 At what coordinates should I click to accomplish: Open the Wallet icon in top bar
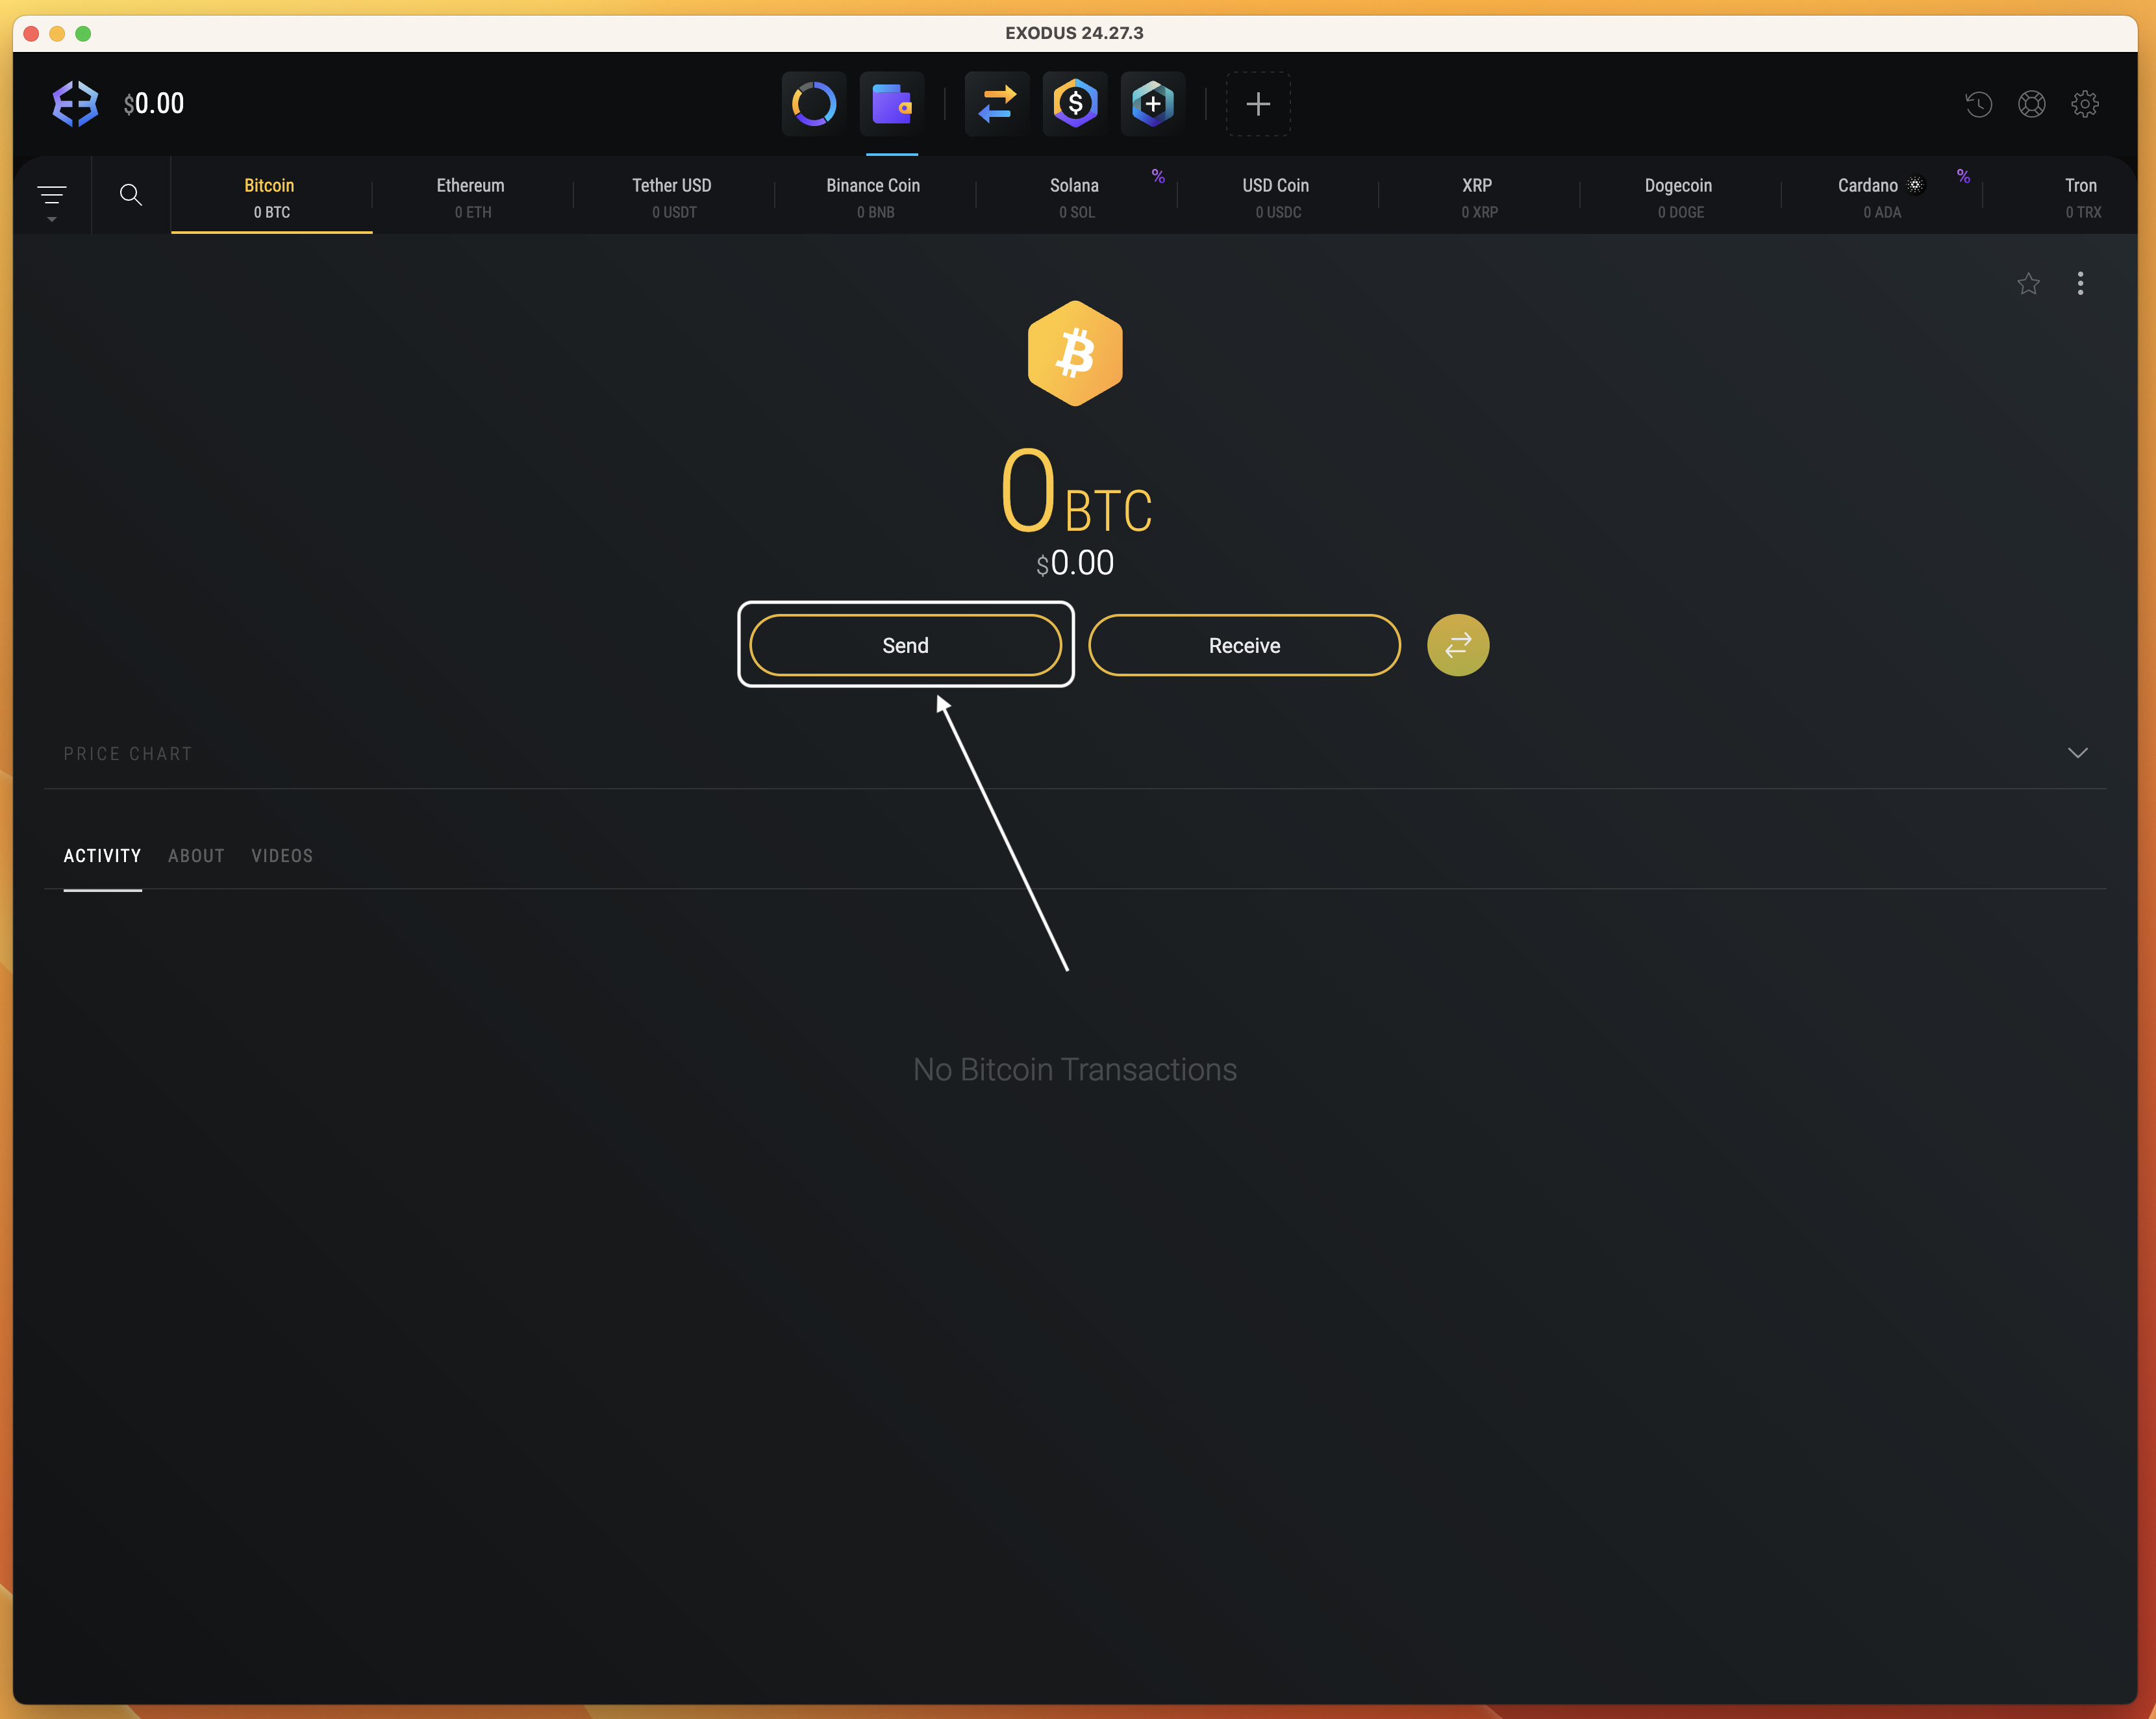[891, 104]
